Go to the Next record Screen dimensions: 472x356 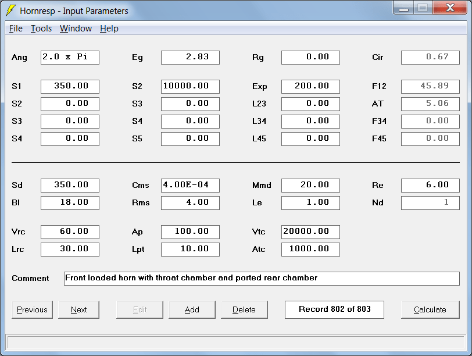pos(78,309)
